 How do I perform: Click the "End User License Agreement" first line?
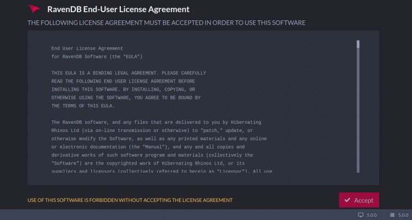click(x=87, y=48)
